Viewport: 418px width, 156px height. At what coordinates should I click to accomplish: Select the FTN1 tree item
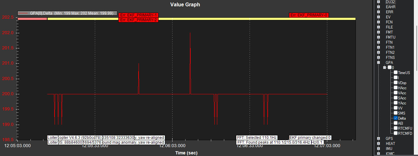click(x=390, y=47)
